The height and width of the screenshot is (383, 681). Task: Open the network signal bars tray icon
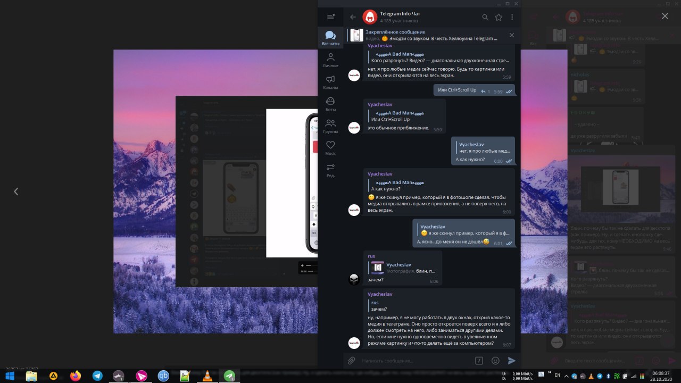tap(634, 376)
